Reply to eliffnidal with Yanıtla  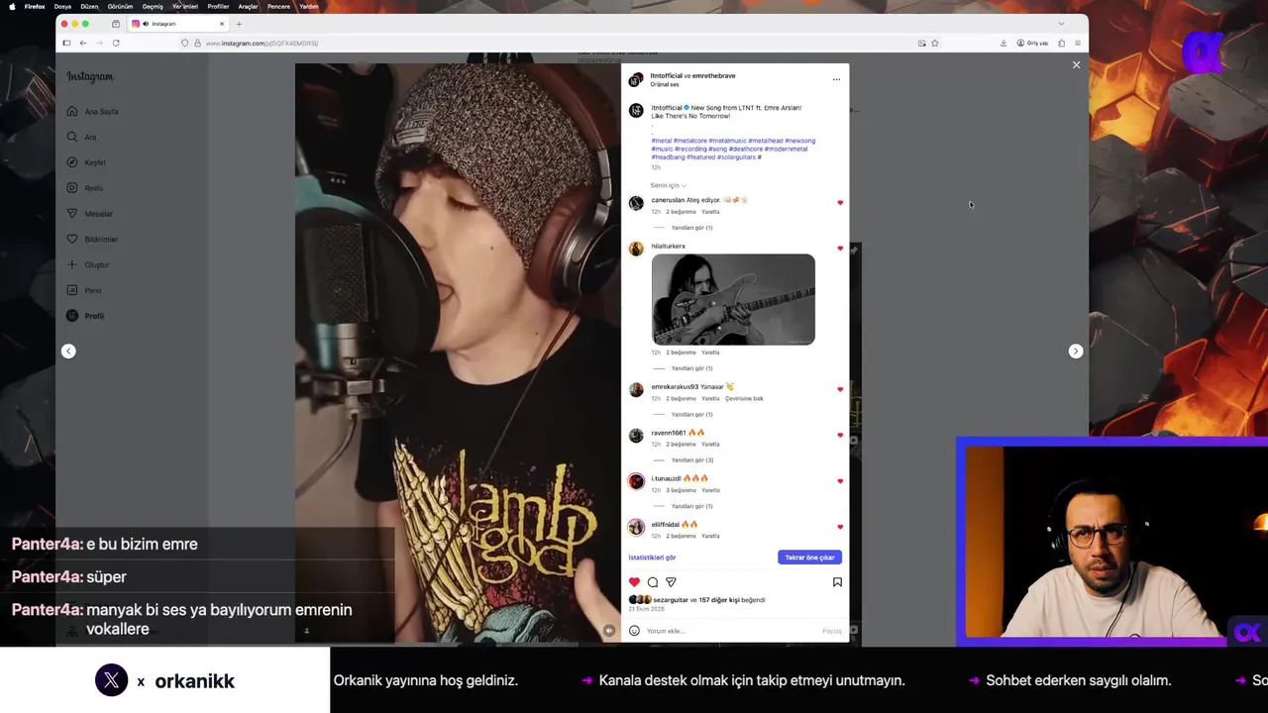coord(710,536)
